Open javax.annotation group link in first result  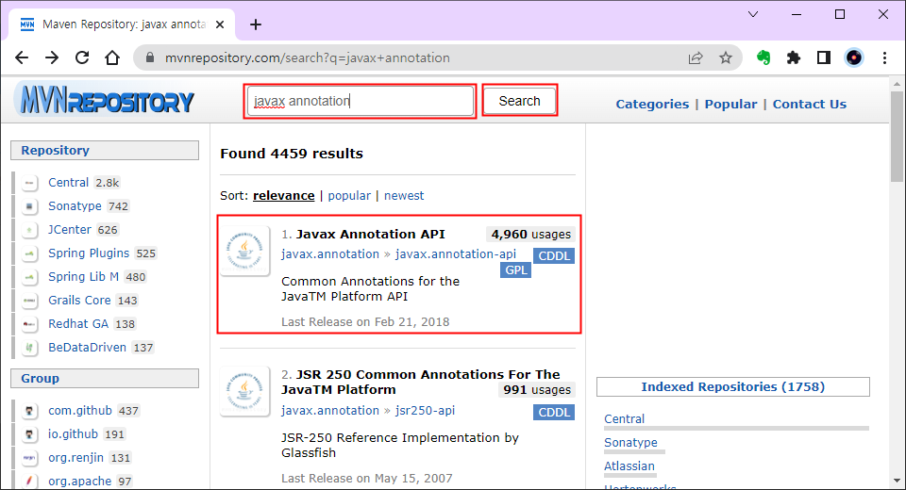(330, 254)
